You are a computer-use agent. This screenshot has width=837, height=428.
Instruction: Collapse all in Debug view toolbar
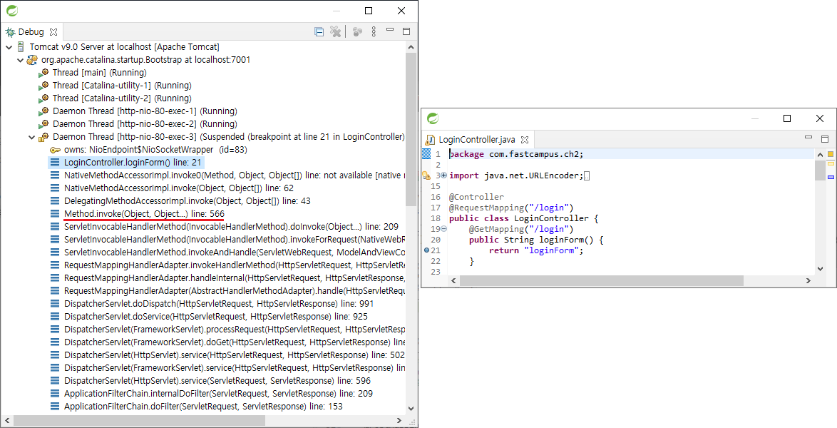click(x=319, y=32)
